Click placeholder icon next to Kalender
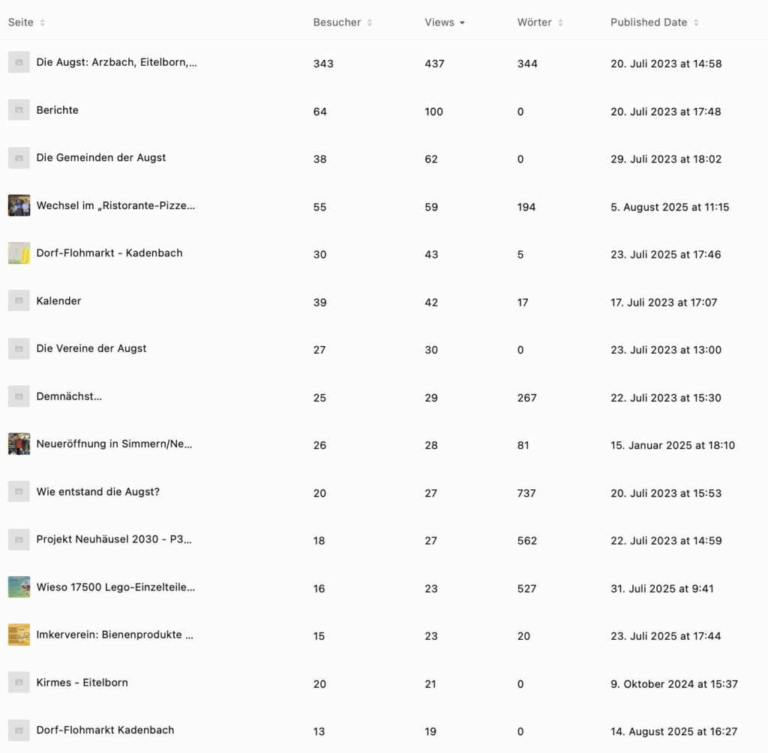Image resolution: width=768 pixels, height=753 pixels. pyautogui.click(x=19, y=301)
